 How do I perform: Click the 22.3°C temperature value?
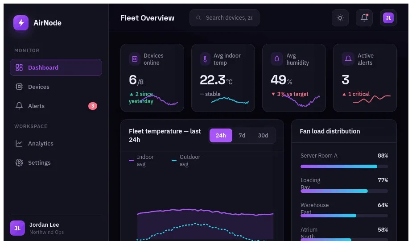216,80
